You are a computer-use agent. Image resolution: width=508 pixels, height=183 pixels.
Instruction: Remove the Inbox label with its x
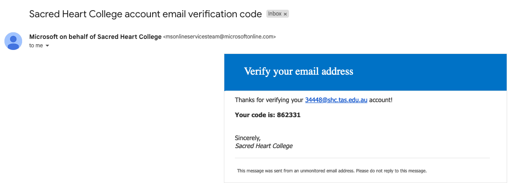click(285, 14)
